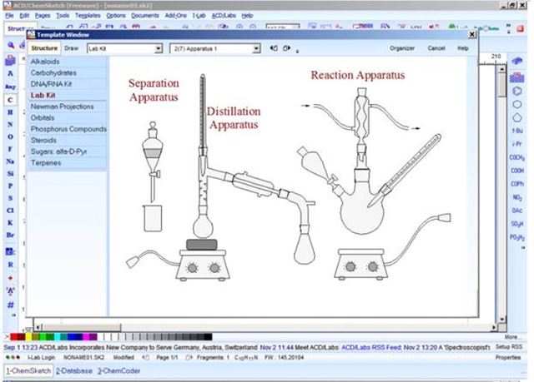Open the Templates menu
Image resolution: width=534 pixels, height=382 pixels.
(88, 15)
